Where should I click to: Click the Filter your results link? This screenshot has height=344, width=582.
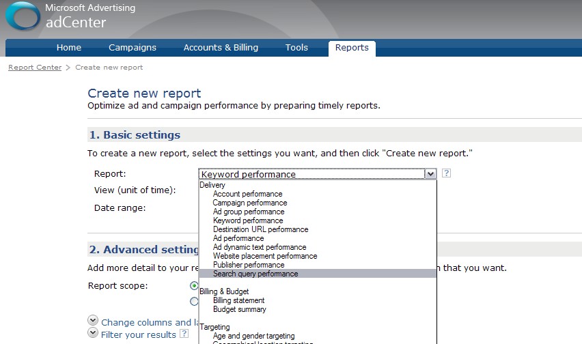click(139, 334)
